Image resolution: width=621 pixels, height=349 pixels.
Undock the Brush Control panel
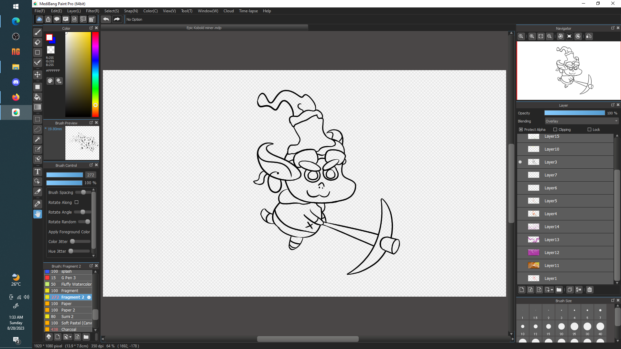click(x=91, y=165)
